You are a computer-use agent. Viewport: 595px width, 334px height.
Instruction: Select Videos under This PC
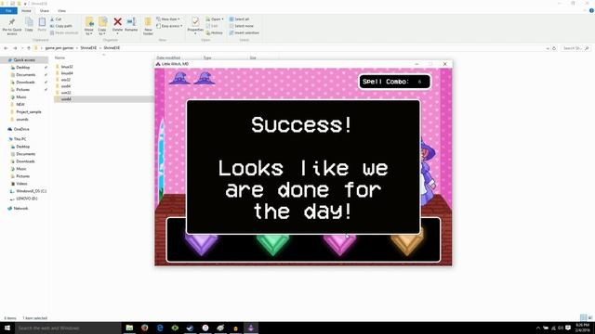tap(21, 184)
